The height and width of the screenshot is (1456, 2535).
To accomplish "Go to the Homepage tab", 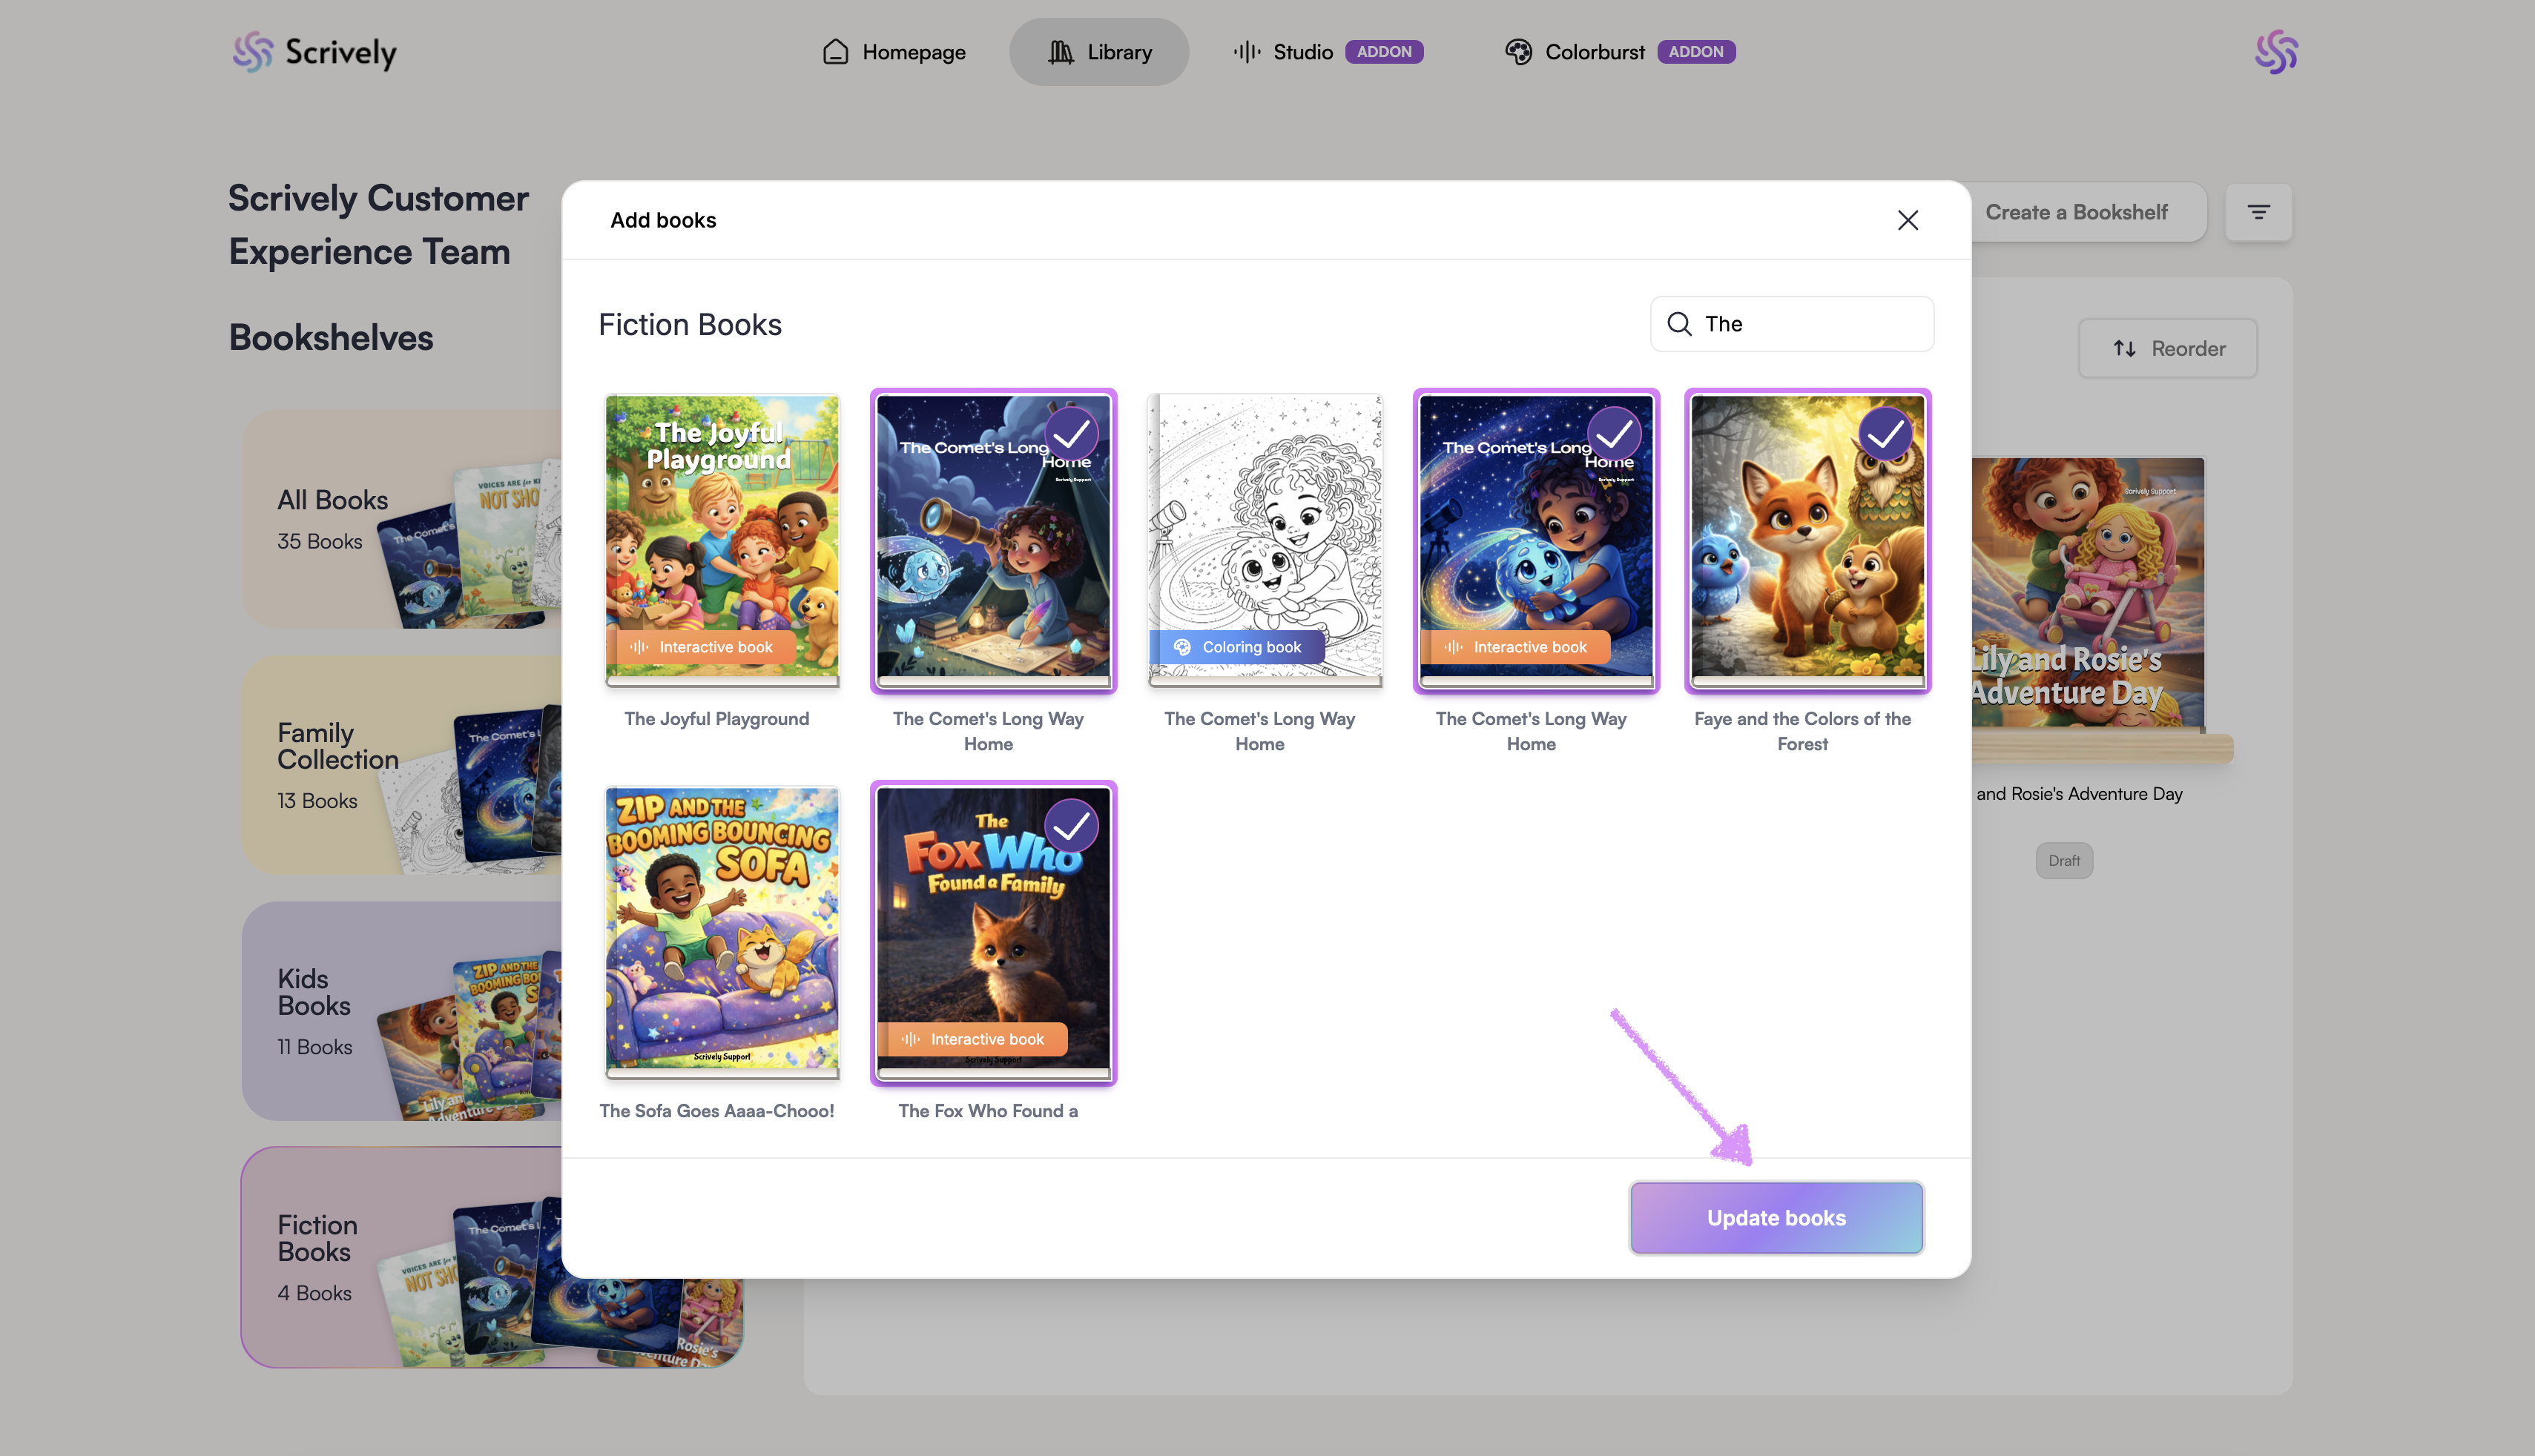I will pyautogui.click(x=894, y=52).
